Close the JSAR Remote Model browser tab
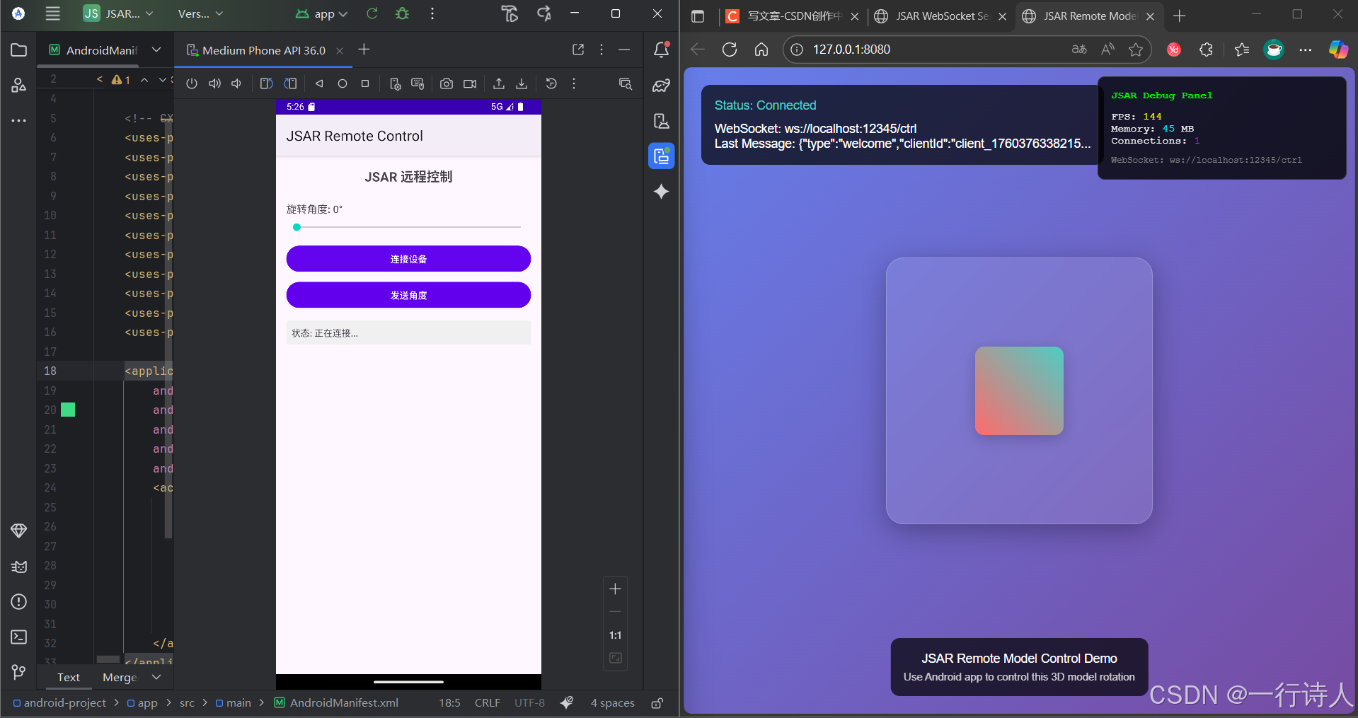Screen dimensions: 1358x718 tap(1151, 16)
